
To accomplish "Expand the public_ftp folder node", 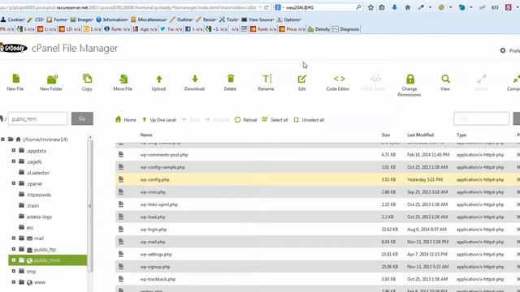I will coord(14,249).
